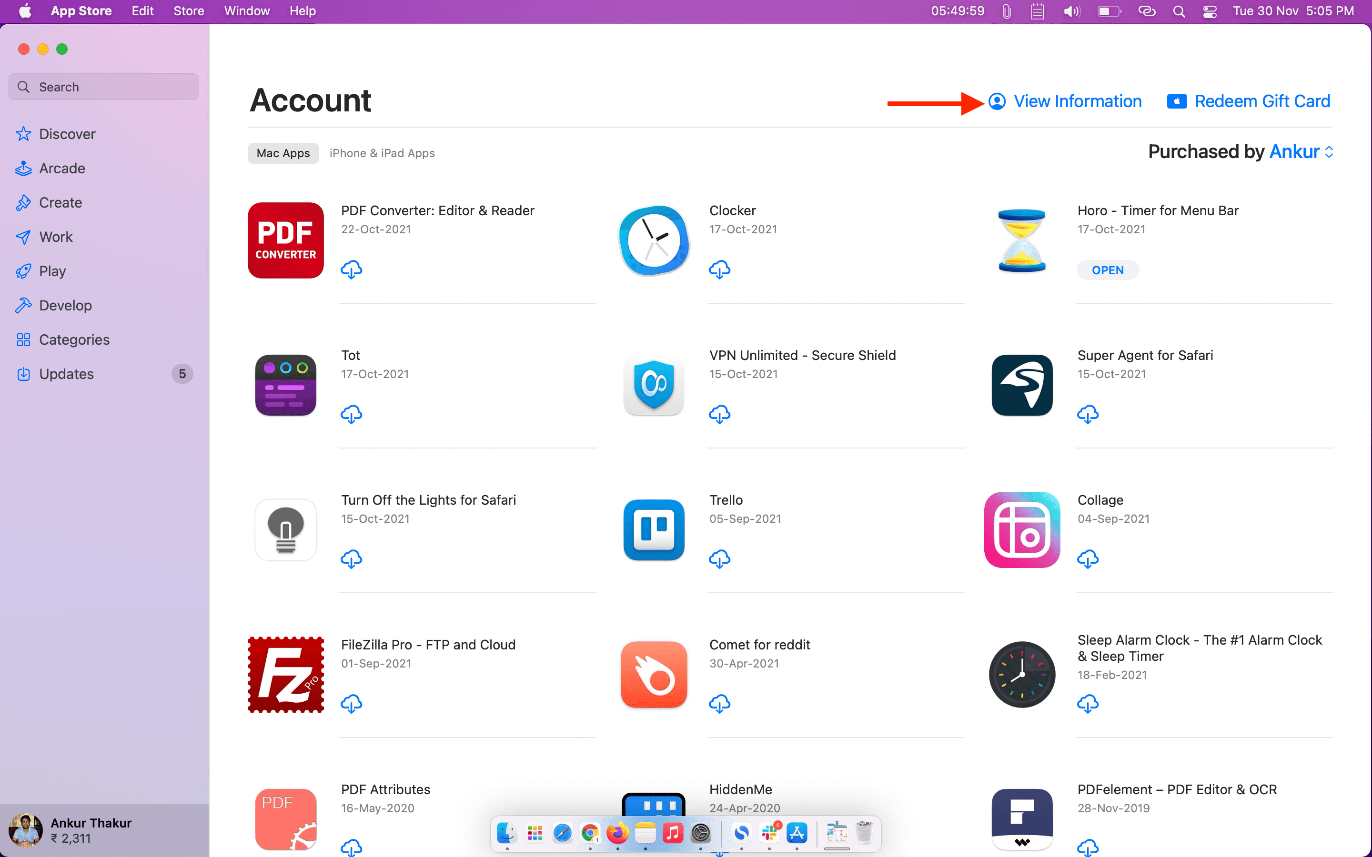1372x857 pixels.
Task: Open the Tot app icon
Action: pos(286,386)
